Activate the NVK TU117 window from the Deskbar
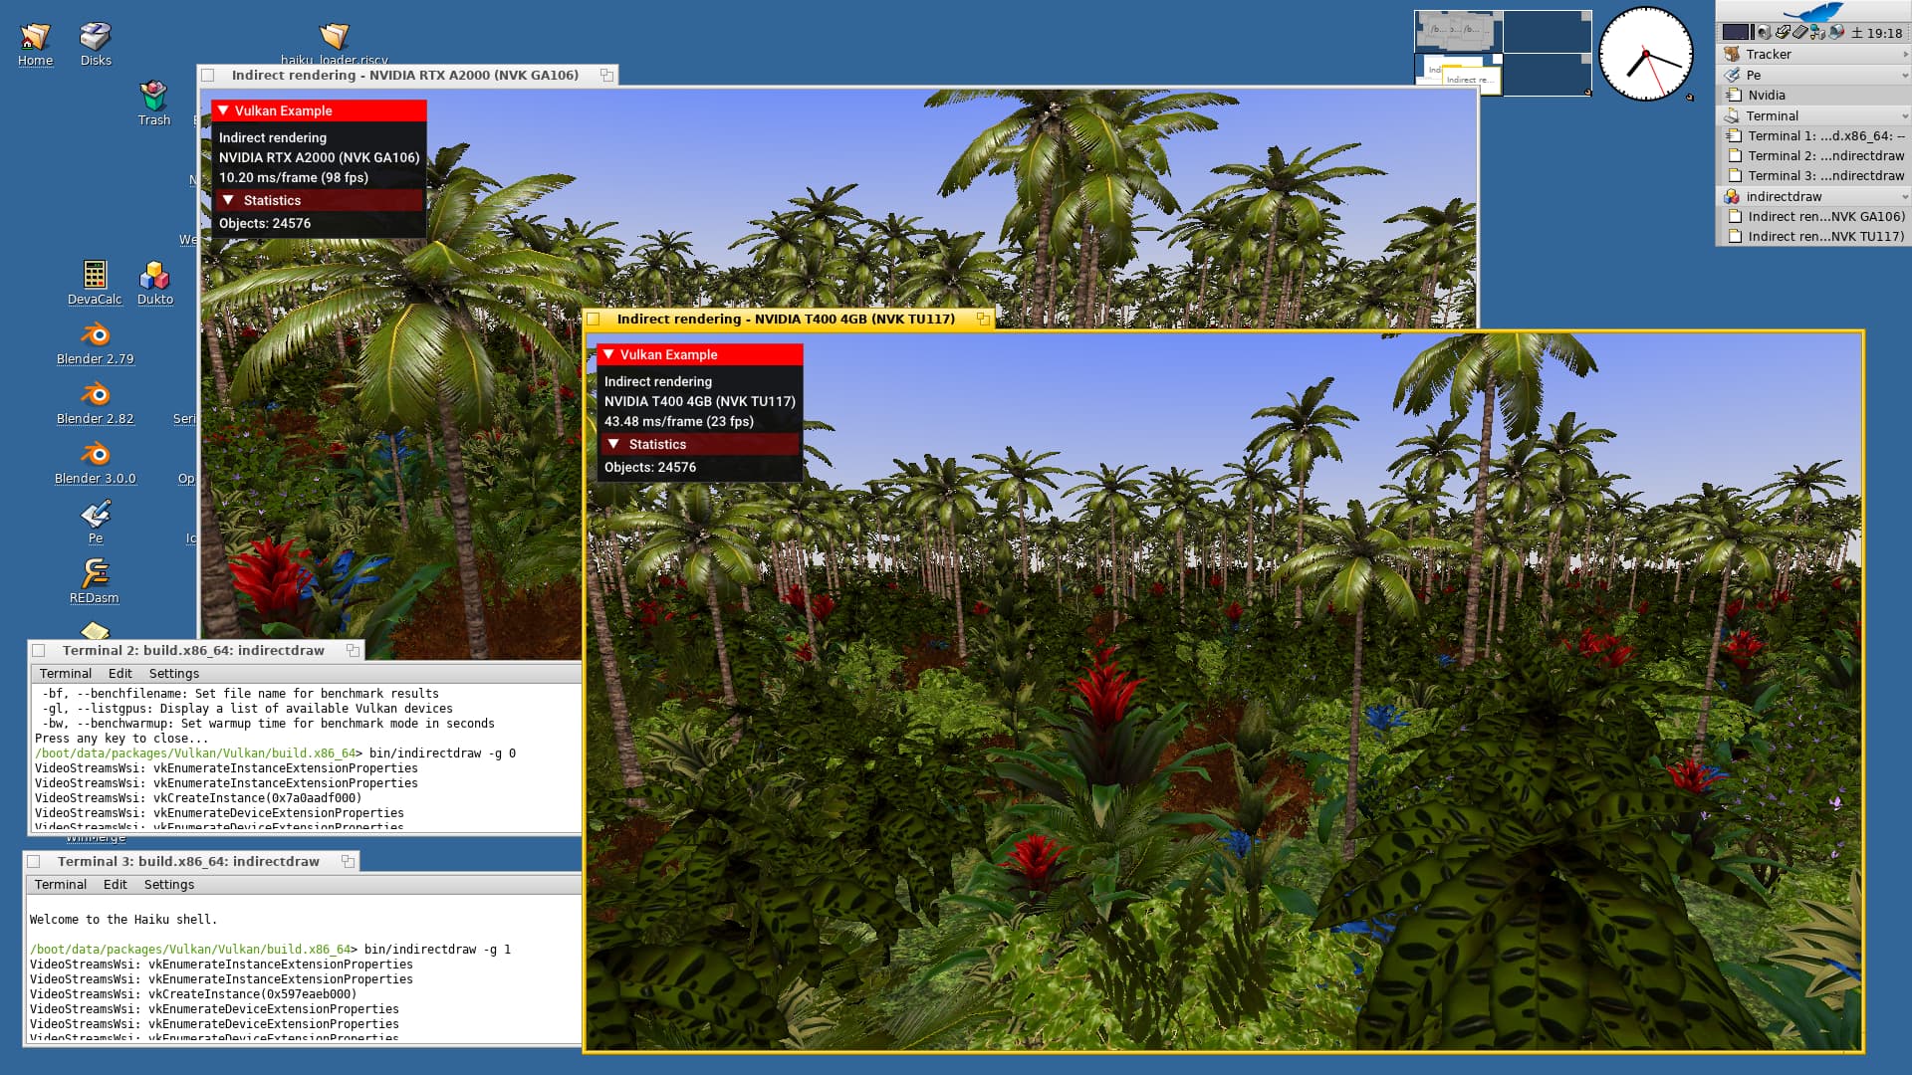The width and height of the screenshot is (1912, 1075). (x=1813, y=236)
